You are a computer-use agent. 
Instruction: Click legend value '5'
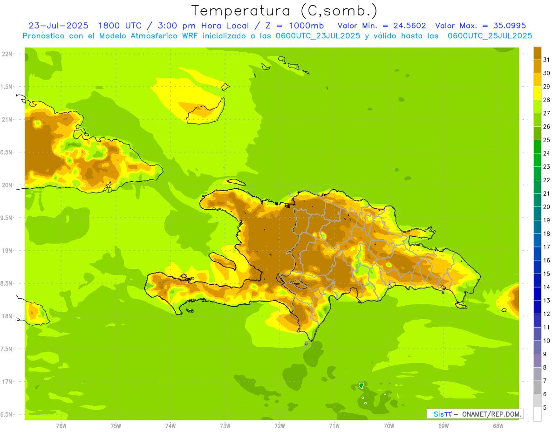coord(545,407)
